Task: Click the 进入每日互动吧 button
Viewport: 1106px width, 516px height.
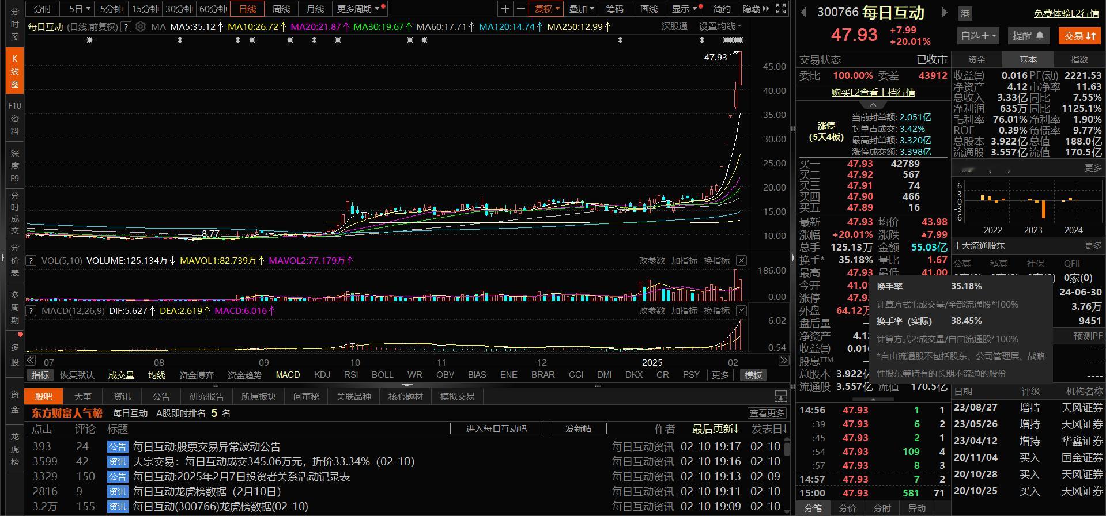Action: tap(496, 429)
